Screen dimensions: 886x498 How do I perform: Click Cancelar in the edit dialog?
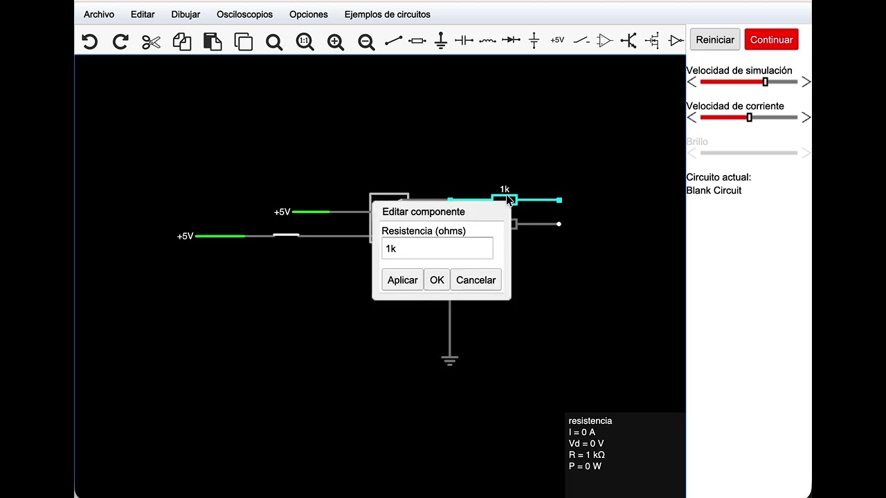click(476, 280)
